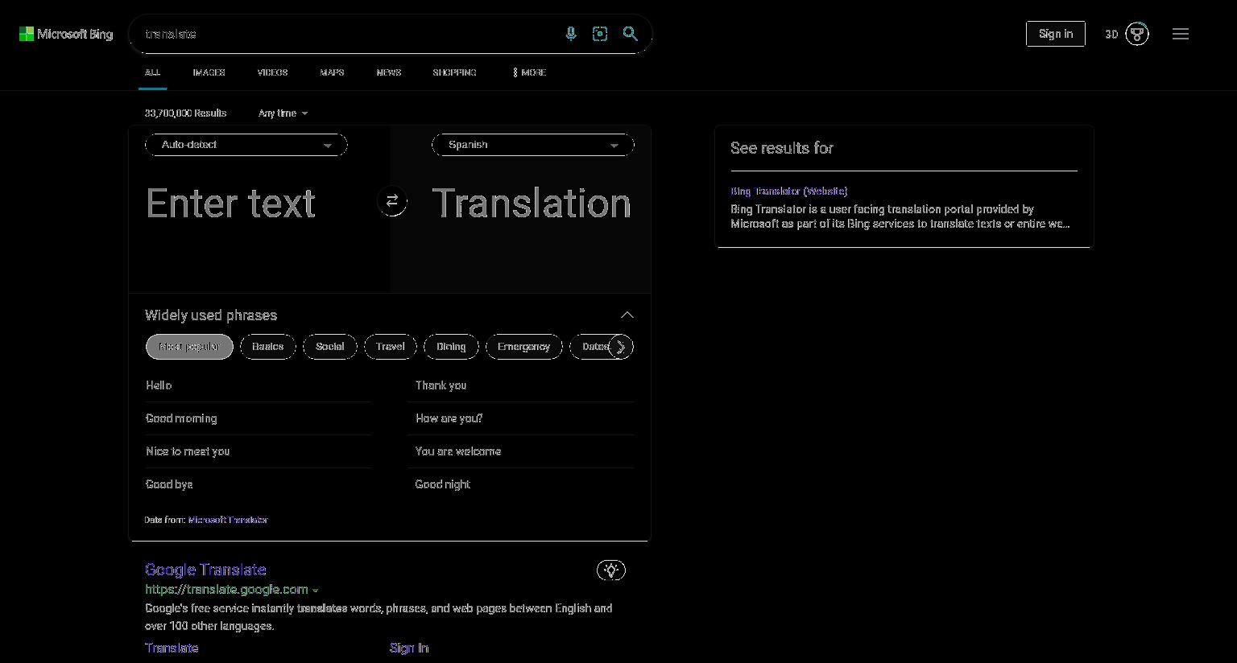This screenshot has height=663, width=1237.
Task: Select the Social phrases chip
Action: pos(330,347)
